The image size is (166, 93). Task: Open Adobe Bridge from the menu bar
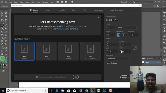58,2
